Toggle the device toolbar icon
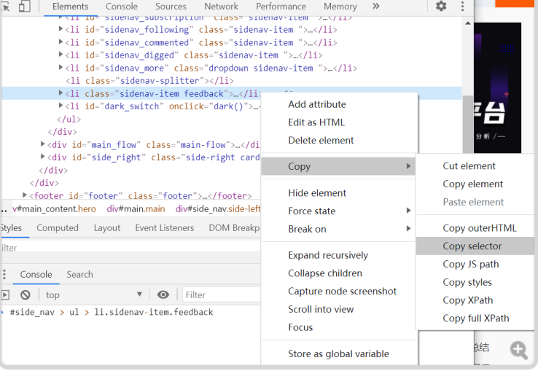Screen dimensions: 538x371 [24, 6]
